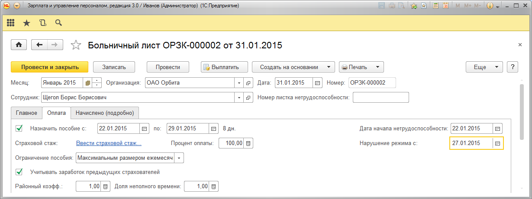Click Провести и закрыть button

coord(50,67)
